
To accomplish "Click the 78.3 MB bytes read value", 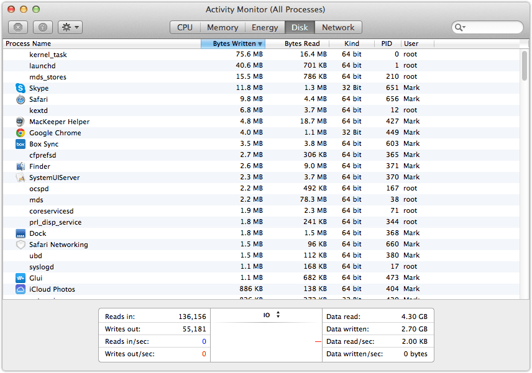I will (313, 199).
